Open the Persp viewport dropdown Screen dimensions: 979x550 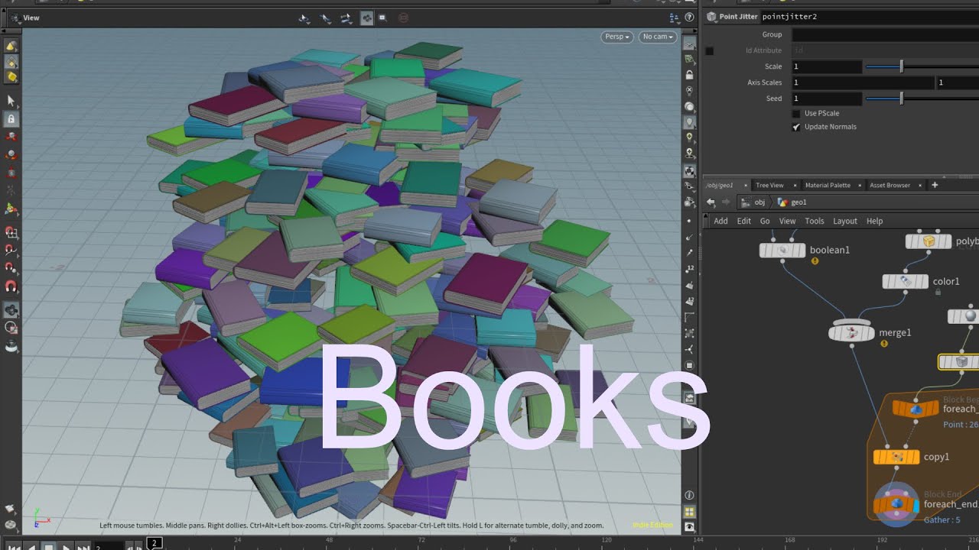click(x=617, y=37)
